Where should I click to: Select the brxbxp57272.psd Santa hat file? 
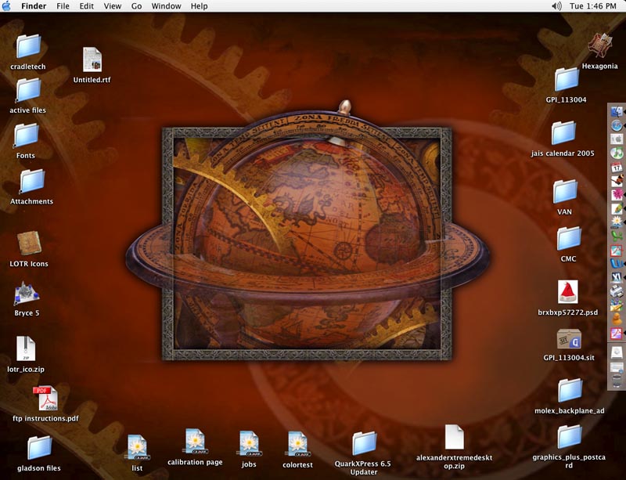coord(567,292)
